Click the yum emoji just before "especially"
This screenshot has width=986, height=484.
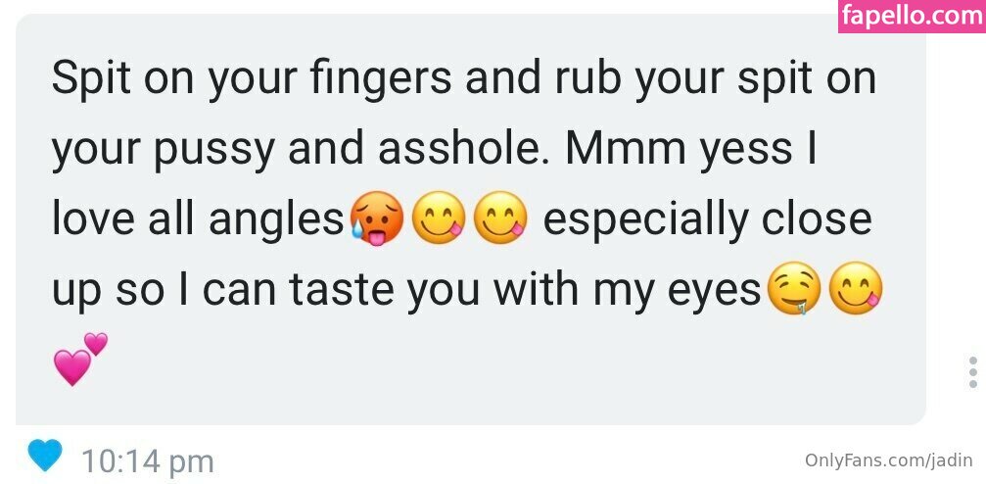click(499, 219)
